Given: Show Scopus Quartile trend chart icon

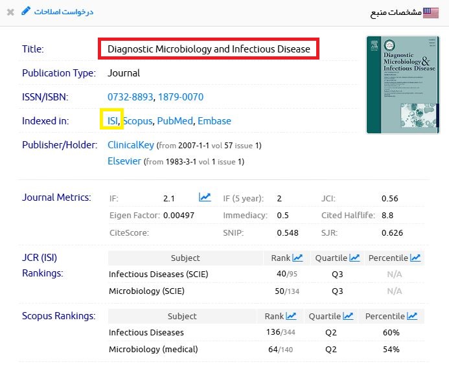Looking at the screenshot, I should 349,316.
